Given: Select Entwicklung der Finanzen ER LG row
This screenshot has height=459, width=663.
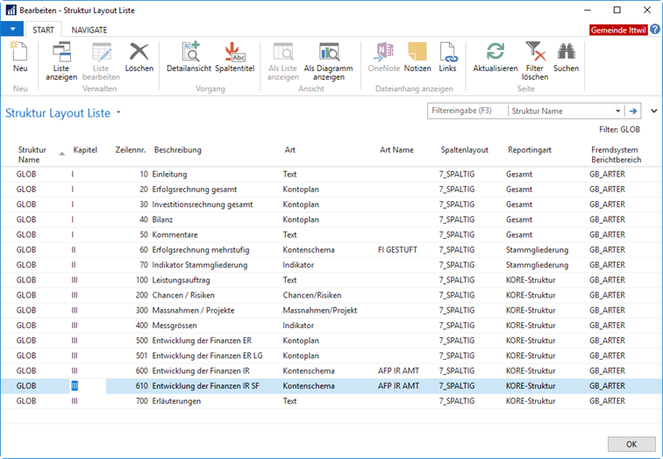Looking at the screenshot, I should (x=331, y=355).
